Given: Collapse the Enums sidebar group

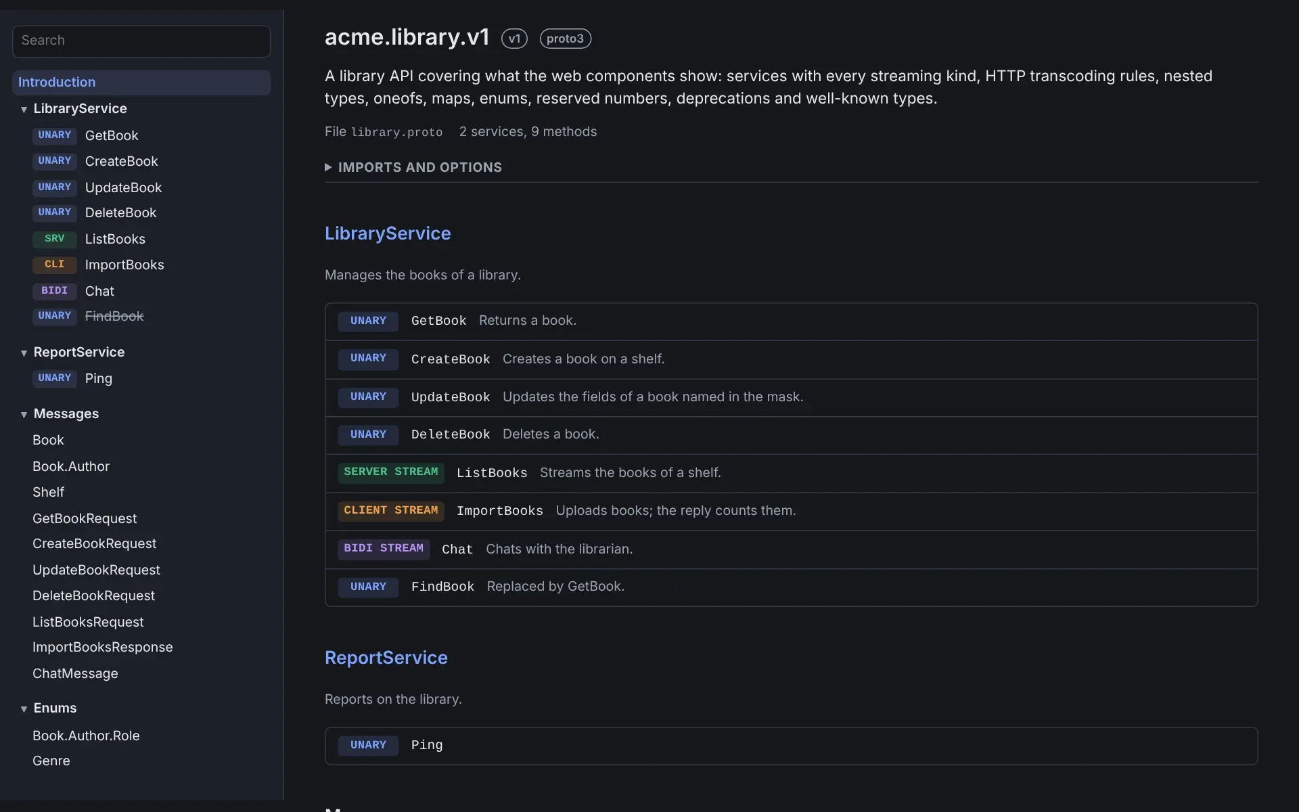Looking at the screenshot, I should tap(24, 708).
